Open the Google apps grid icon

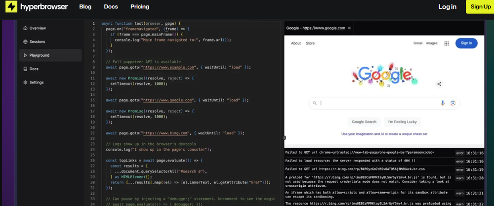click(x=447, y=43)
